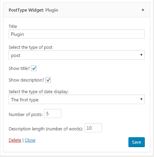Click the arrow beside The first type
The width and height of the screenshot is (154, 157).
tap(141, 99)
